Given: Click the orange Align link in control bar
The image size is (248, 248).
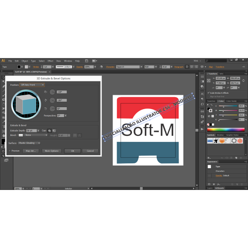Looking at the screenshot, I should click(x=211, y=67).
